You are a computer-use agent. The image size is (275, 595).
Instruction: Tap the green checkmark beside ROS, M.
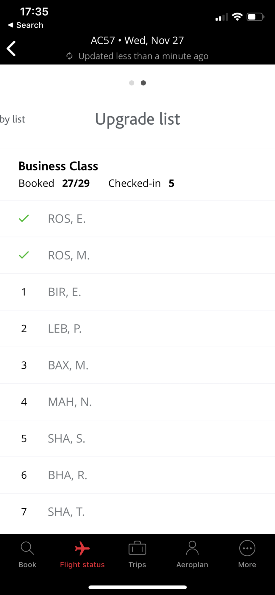24,255
